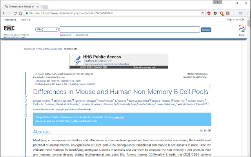
Task: Click author Abigail Benitez
Action: (x=42, y=101)
